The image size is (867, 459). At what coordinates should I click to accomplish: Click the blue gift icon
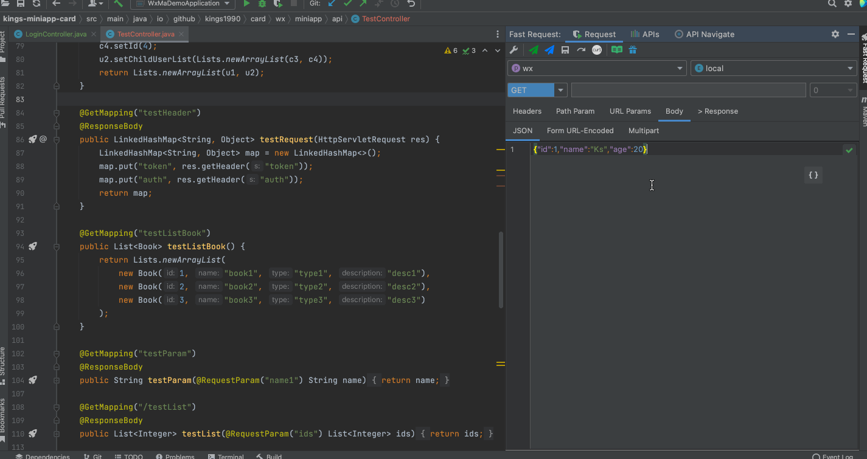coord(633,50)
